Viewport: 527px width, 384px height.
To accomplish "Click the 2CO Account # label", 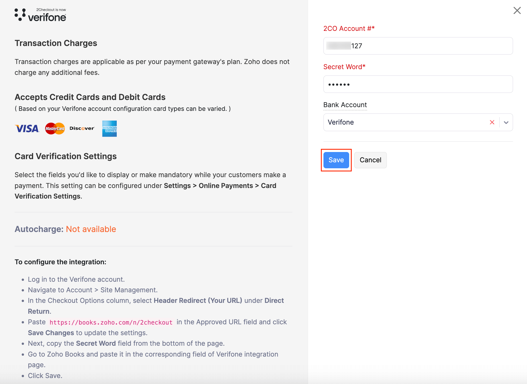I will [x=349, y=29].
